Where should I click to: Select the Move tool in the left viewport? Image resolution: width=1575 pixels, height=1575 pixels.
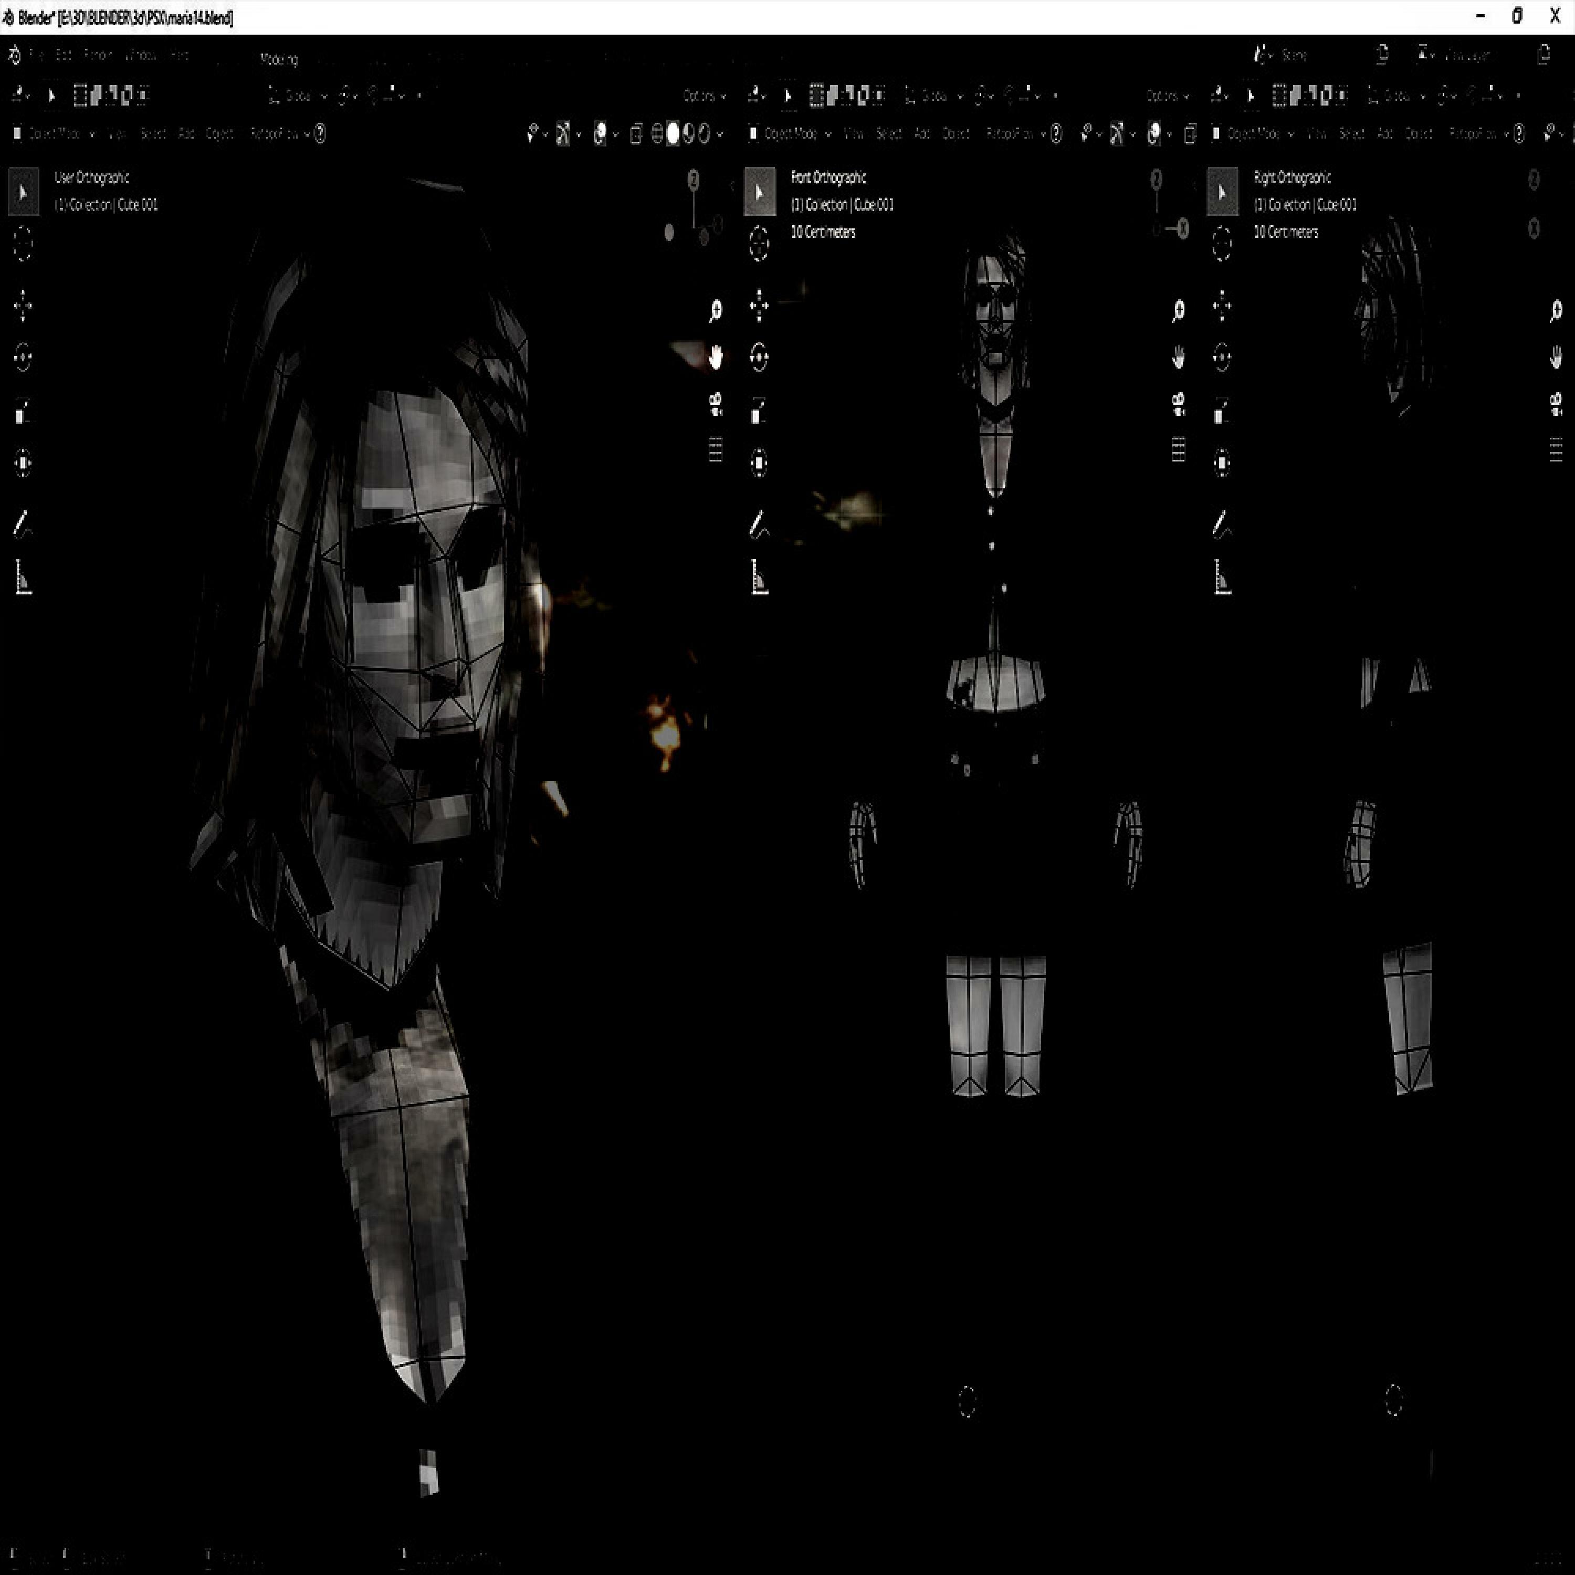(x=23, y=306)
